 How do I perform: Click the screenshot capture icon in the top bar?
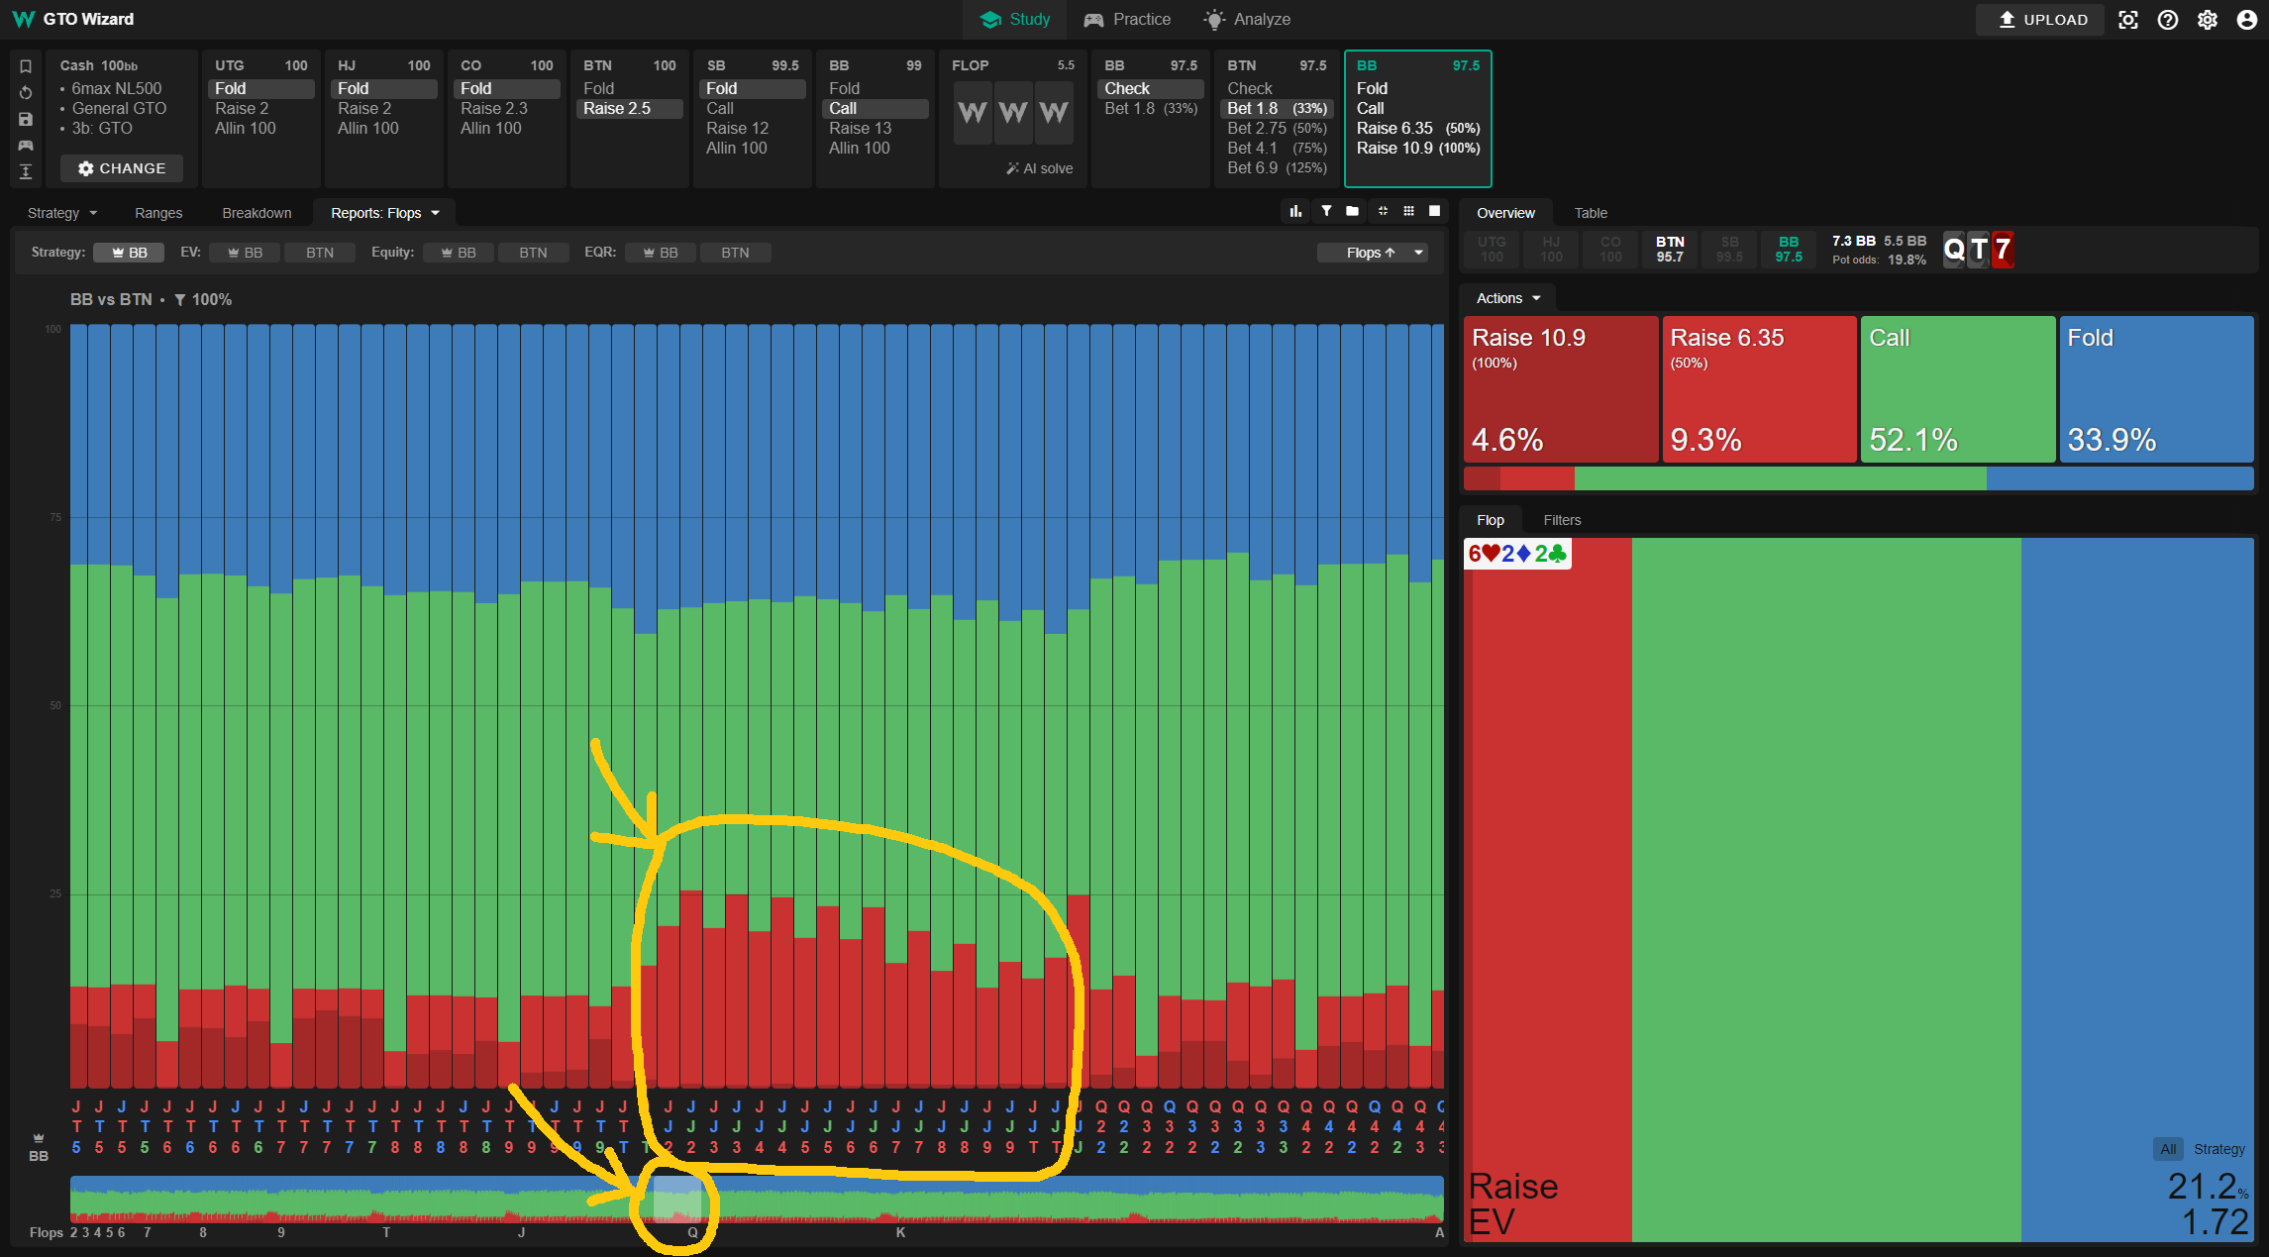(x=2128, y=20)
